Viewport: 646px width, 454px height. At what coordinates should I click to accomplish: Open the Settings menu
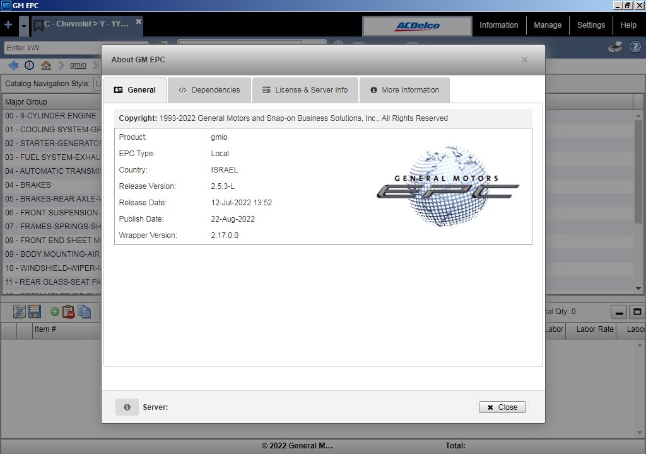(591, 25)
